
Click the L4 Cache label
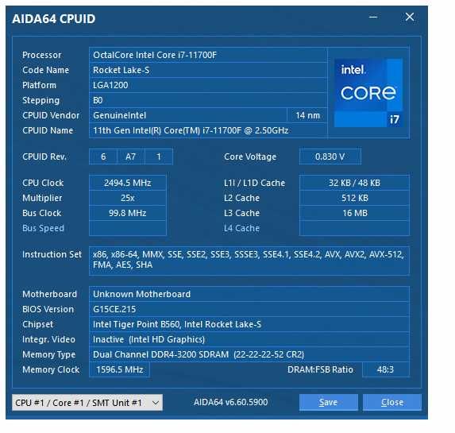pos(241,228)
